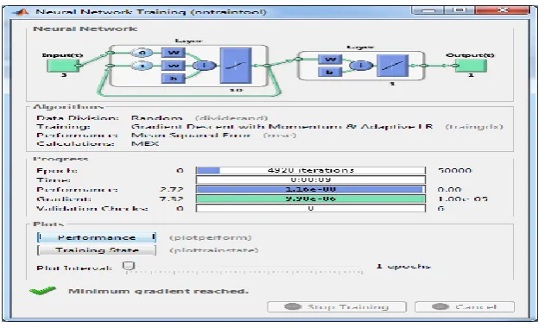Viewport: 545px width, 328px height.
Task: Click the green Gradient progress bar
Action: point(310,199)
